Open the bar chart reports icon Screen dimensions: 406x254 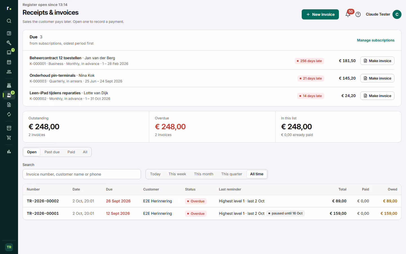[x=9, y=152]
